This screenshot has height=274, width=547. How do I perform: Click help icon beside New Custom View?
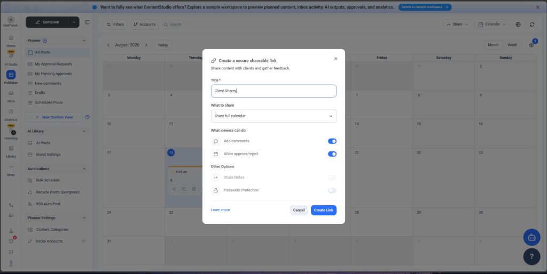tap(87, 117)
